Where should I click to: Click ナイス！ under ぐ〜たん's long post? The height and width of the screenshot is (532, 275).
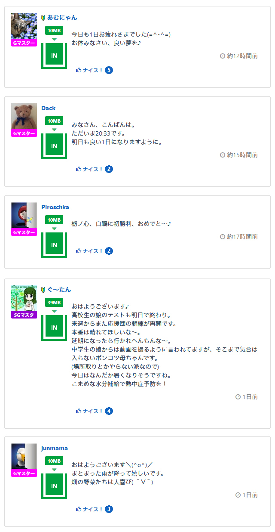pyautogui.click(x=89, y=411)
